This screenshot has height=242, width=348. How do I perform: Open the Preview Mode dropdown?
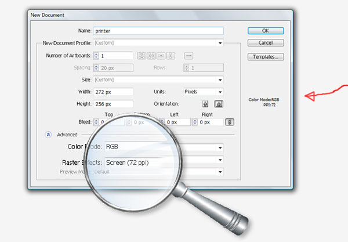tap(158, 172)
